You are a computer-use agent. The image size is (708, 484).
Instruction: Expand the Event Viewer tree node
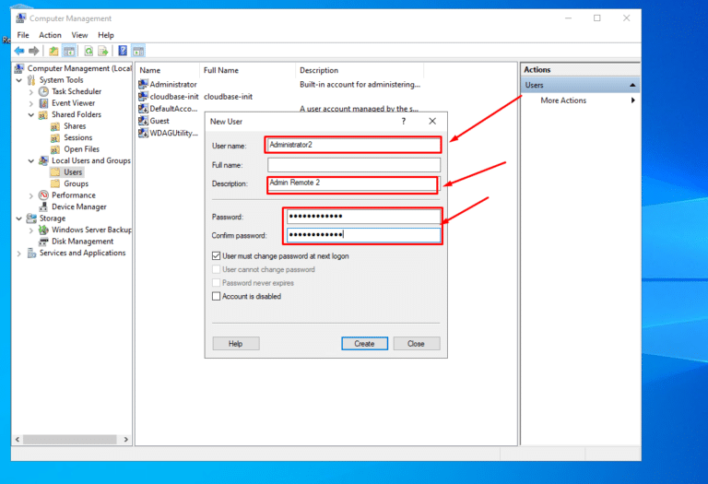click(x=31, y=103)
